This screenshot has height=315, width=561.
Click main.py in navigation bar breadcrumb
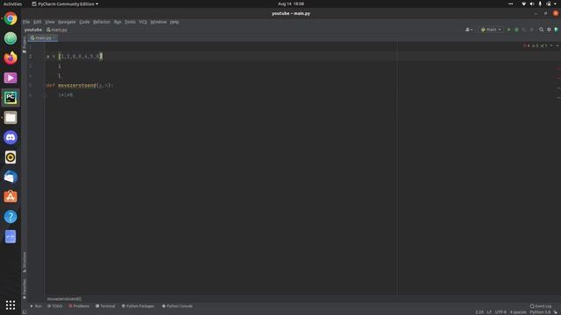57,30
